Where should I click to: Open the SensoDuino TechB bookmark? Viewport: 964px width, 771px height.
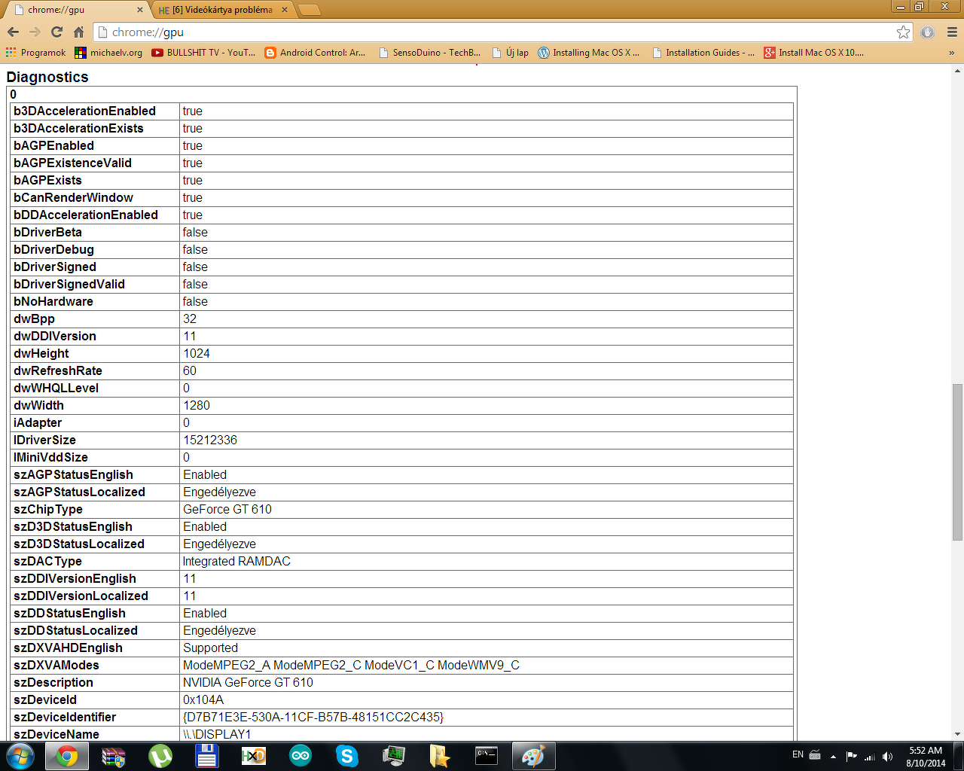coord(429,53)
